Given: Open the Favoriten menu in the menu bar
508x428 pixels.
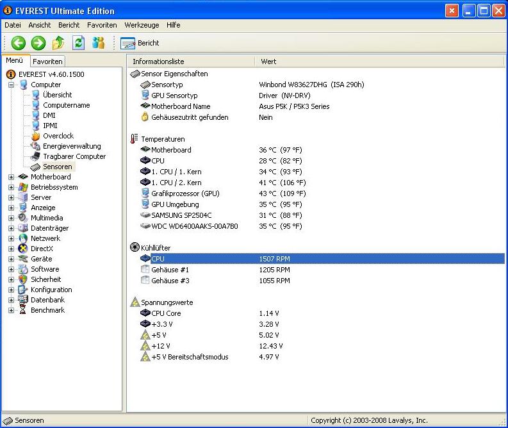Looking at the screenshot, I should [x=102, y=25].
